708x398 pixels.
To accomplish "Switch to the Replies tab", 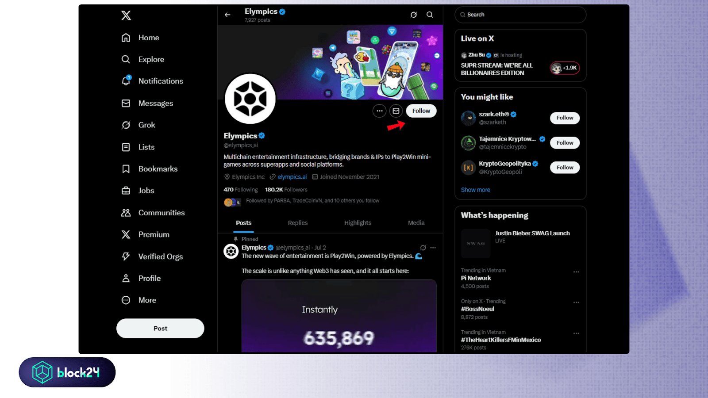I will [297, 223].
